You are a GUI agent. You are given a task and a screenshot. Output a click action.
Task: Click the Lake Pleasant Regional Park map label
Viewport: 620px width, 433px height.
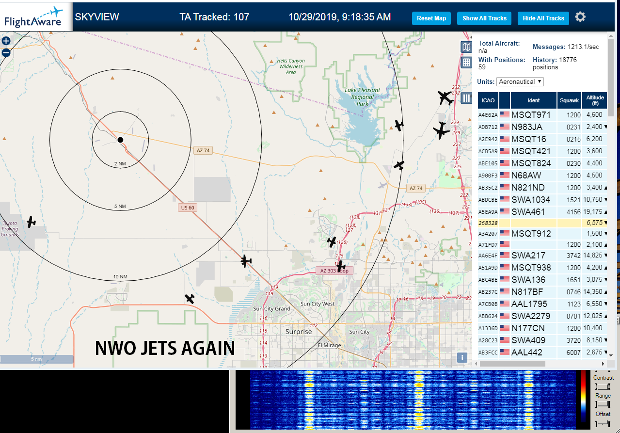[363, 97]
